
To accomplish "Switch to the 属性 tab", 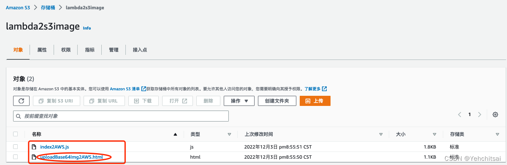I will coord(42,50).
